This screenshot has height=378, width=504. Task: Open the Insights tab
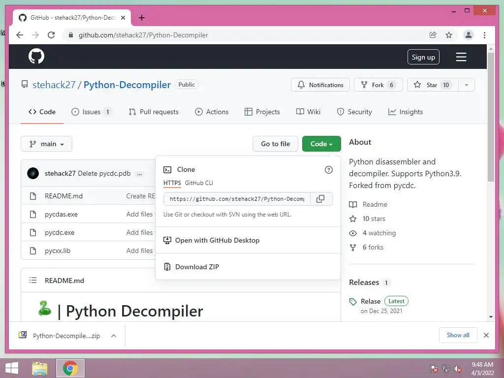coord(406,112)
